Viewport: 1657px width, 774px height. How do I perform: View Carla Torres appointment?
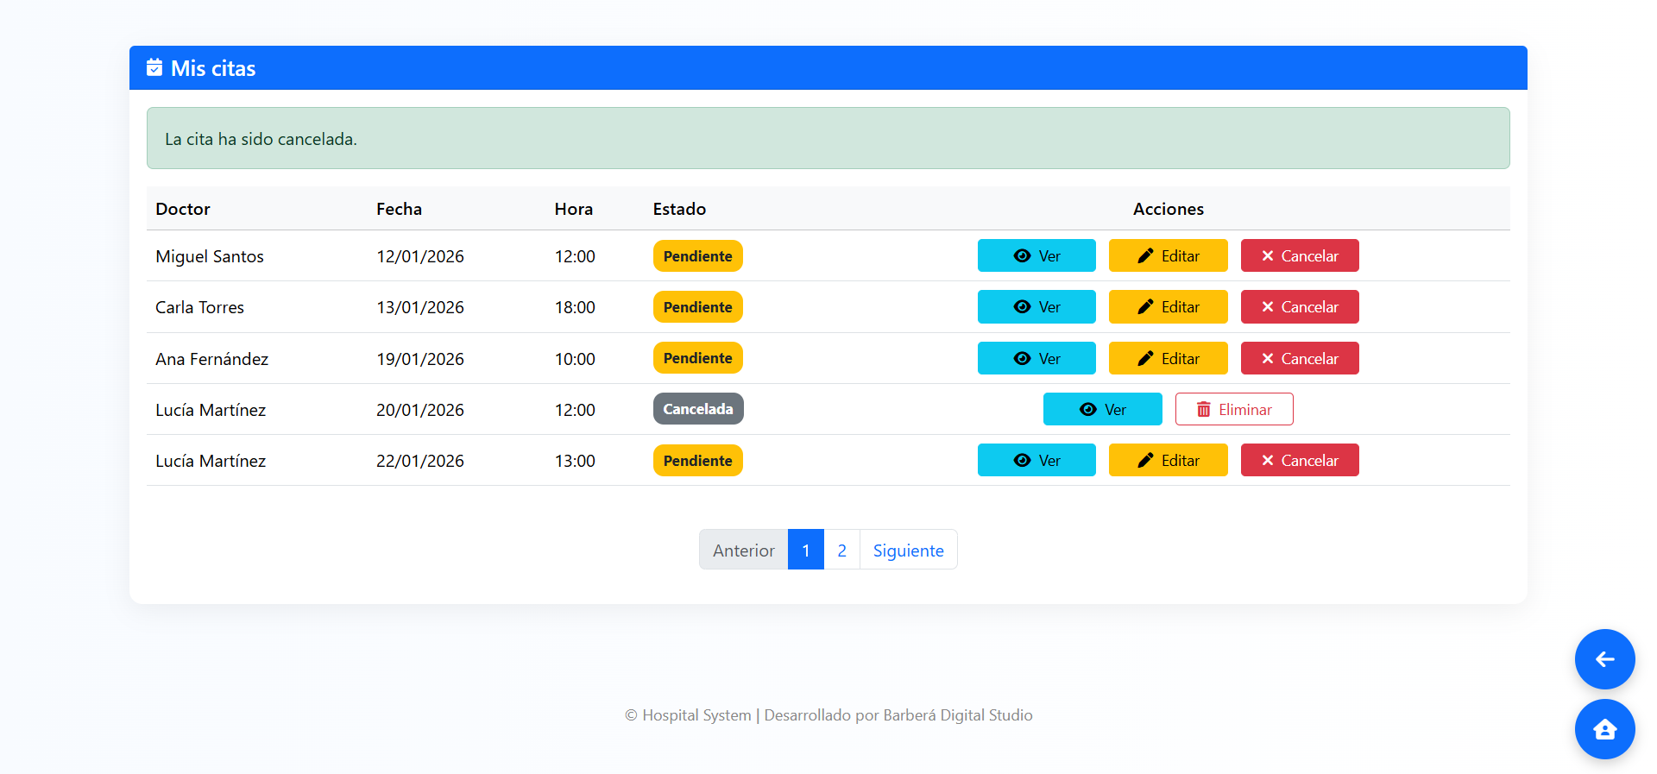tap(1036, 306)
